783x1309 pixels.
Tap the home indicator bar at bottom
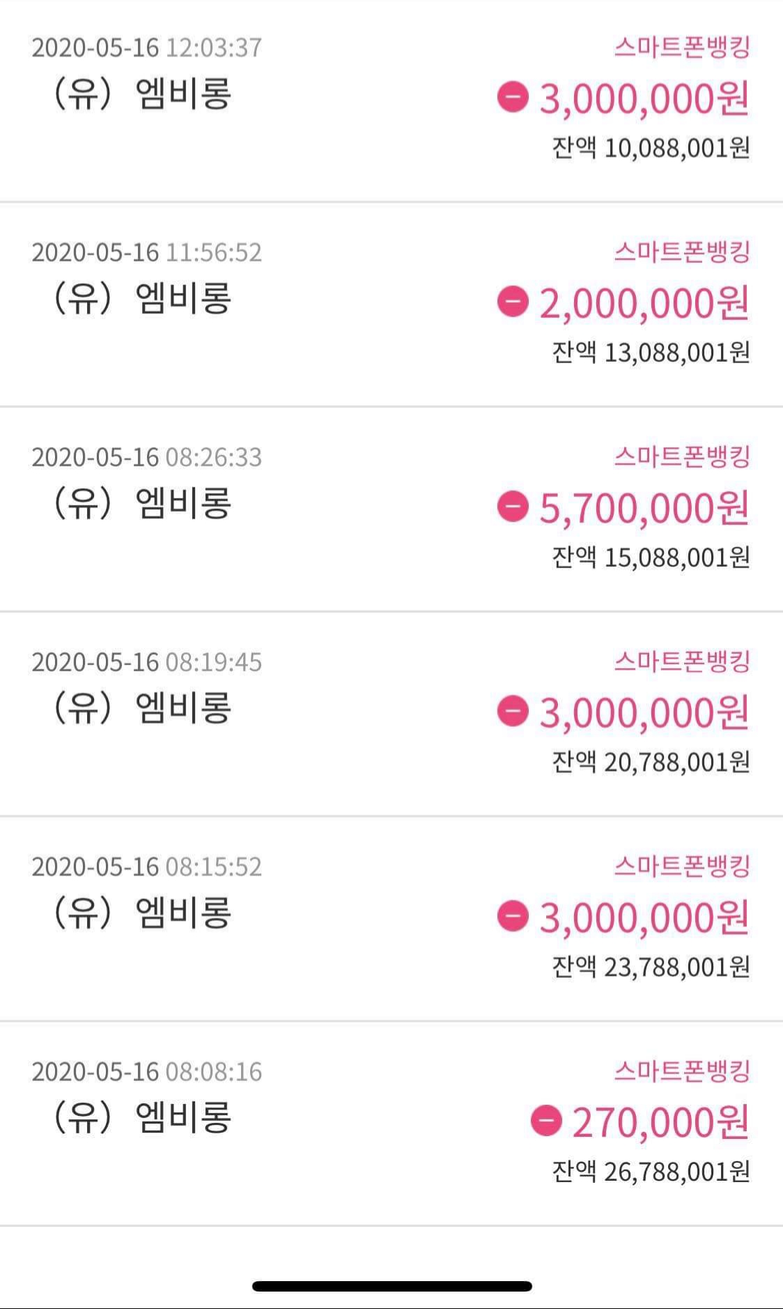tap(391, 1286)
